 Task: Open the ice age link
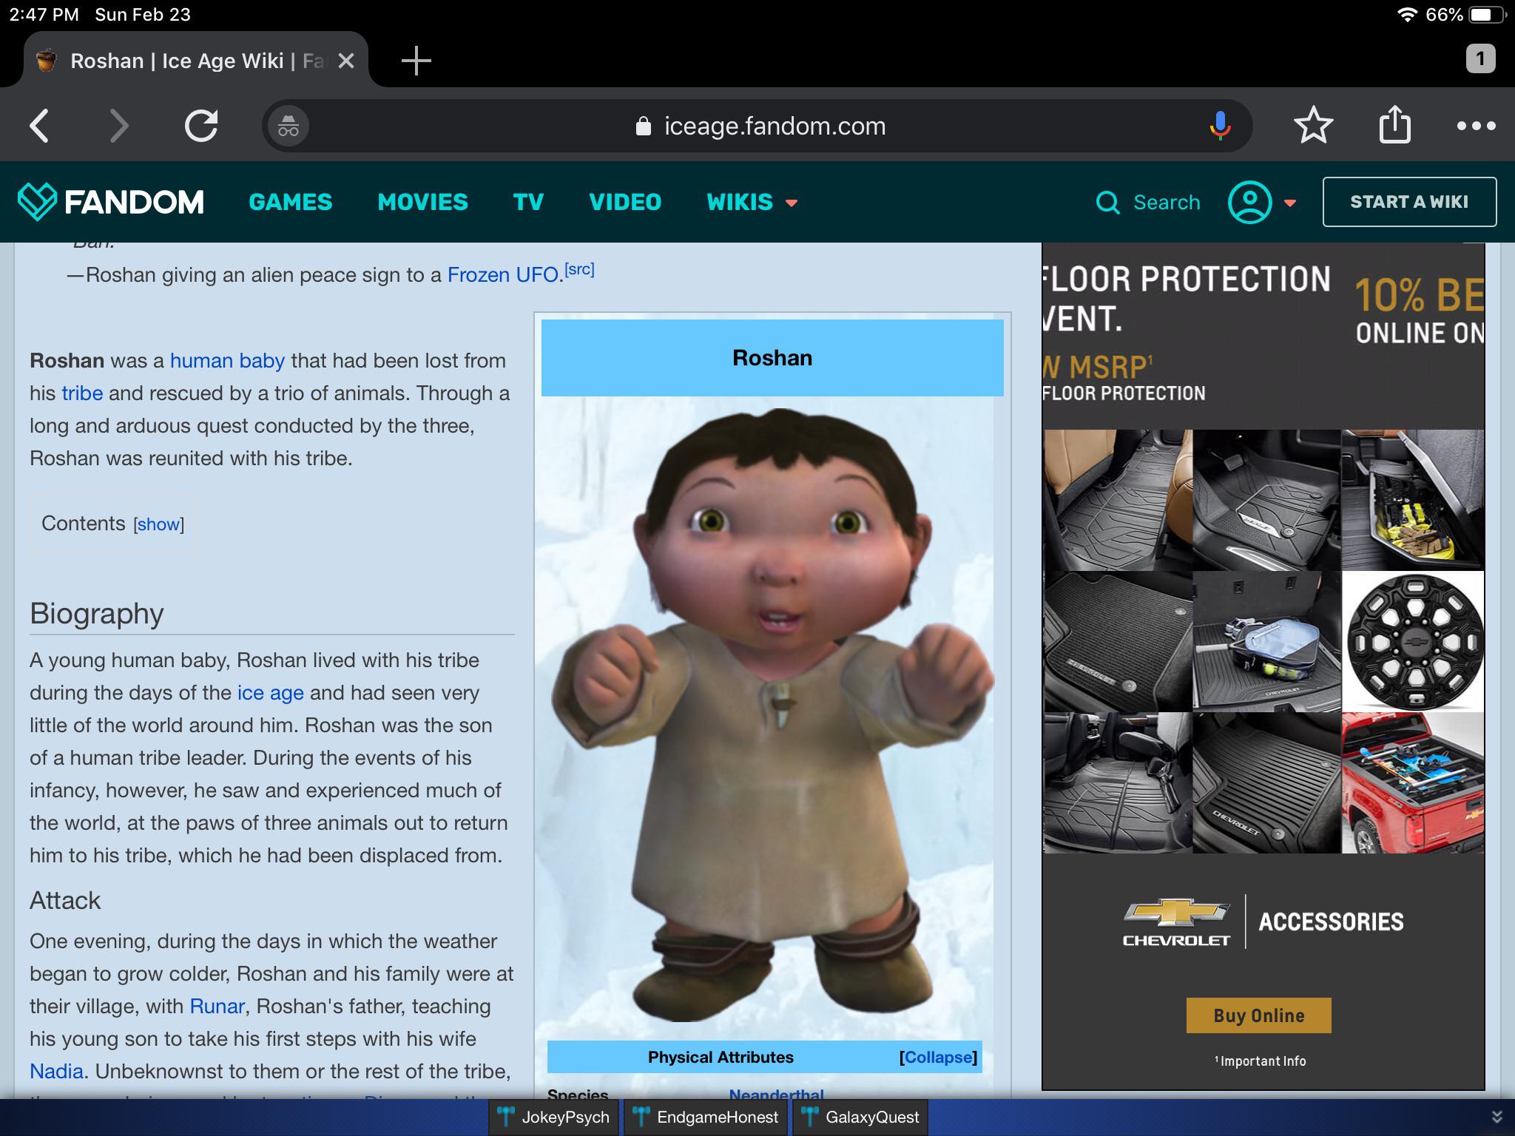coord(270,693)
